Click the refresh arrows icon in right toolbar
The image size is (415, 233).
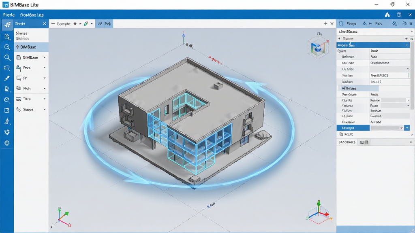pyautogui.click(x=394, y=23)
